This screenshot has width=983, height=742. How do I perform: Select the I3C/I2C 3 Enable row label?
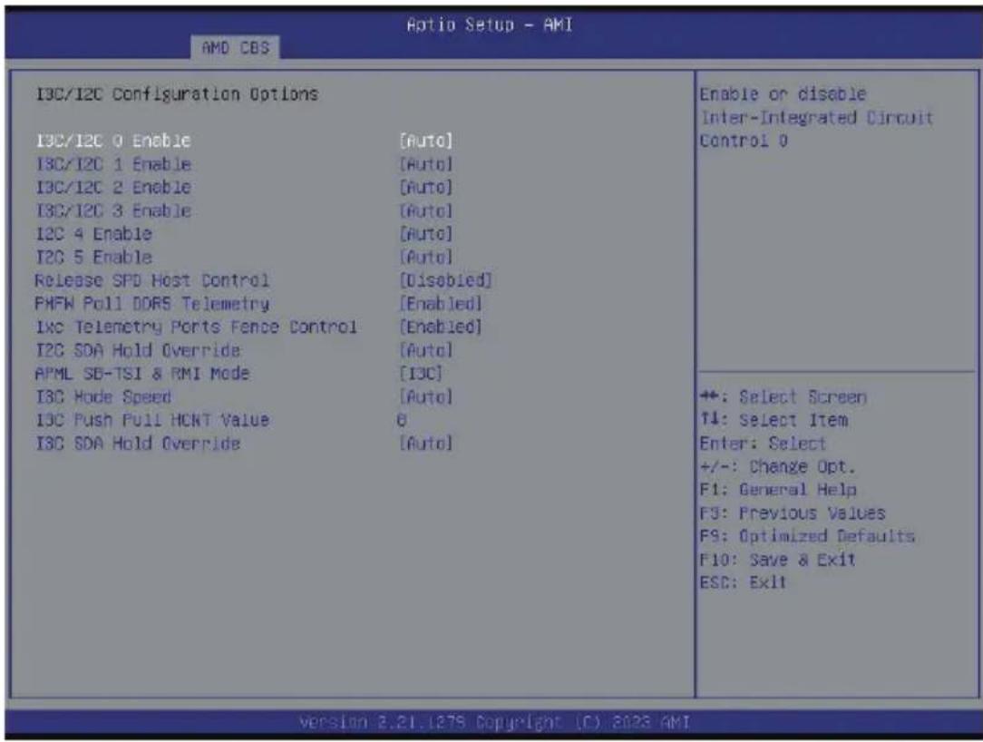[113, 210]
